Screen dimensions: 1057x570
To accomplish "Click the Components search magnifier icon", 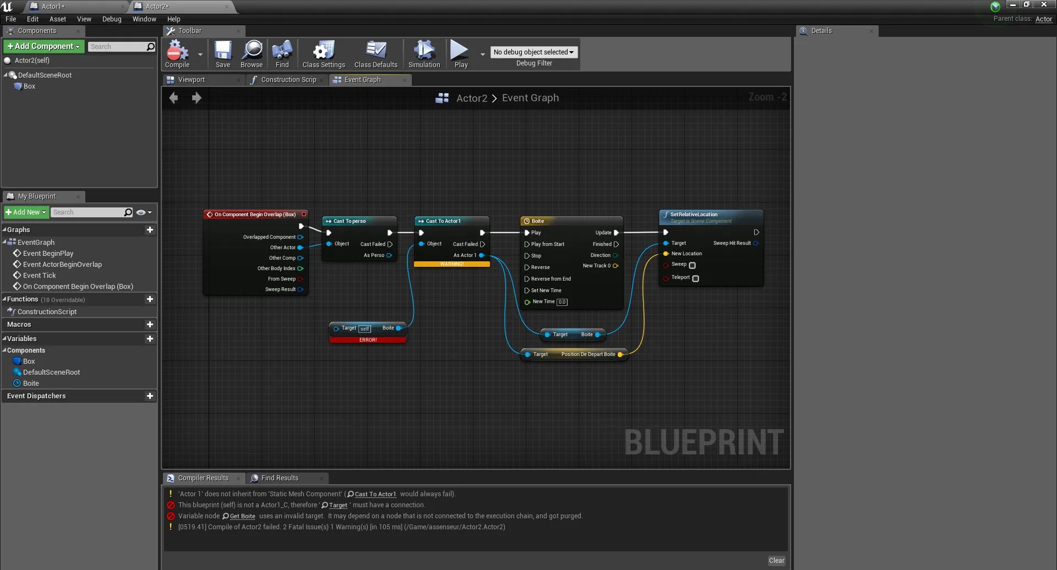I will [150, 47].
